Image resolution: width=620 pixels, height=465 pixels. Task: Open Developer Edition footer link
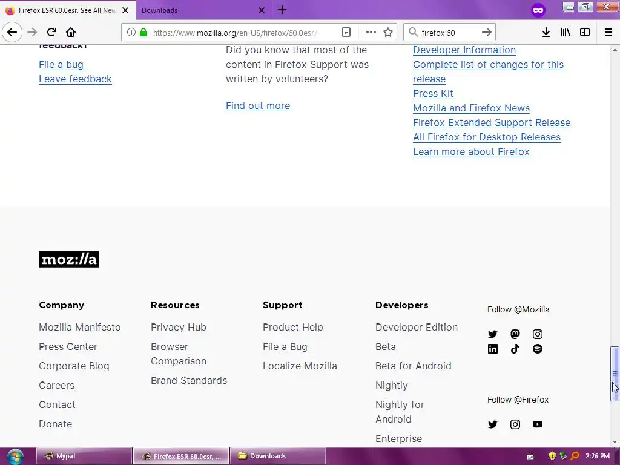pyautogui.click(x=417, y=328)
